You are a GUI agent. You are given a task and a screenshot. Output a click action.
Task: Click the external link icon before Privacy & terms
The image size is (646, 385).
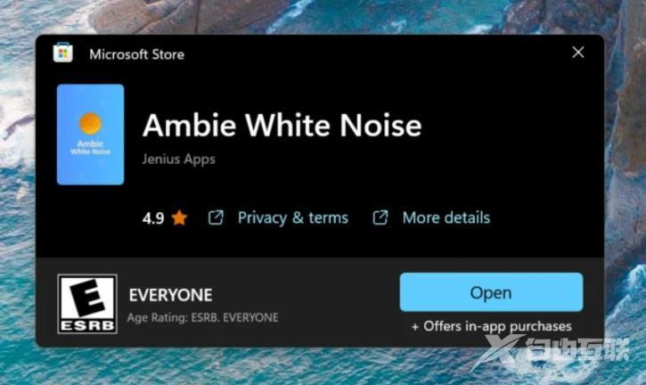coord(216,217)
